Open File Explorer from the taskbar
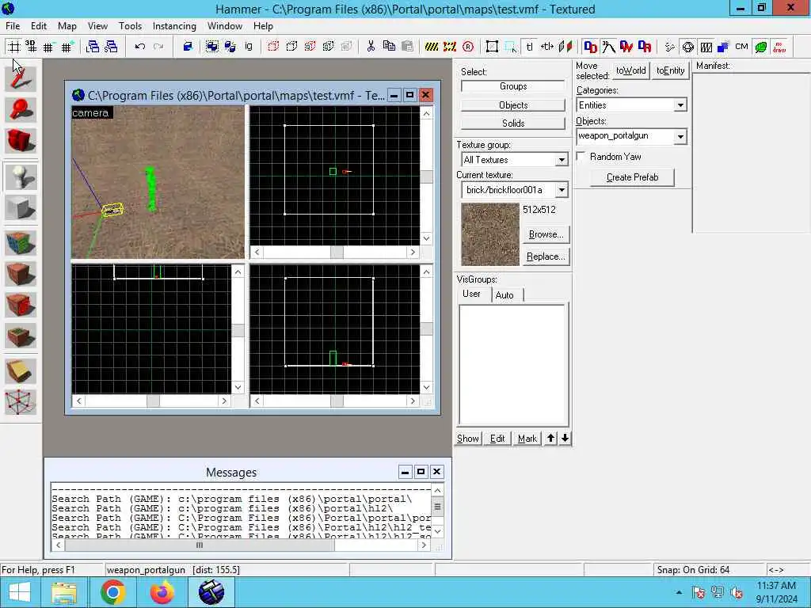This screenshot has width=811, height=608. [64, 592]
